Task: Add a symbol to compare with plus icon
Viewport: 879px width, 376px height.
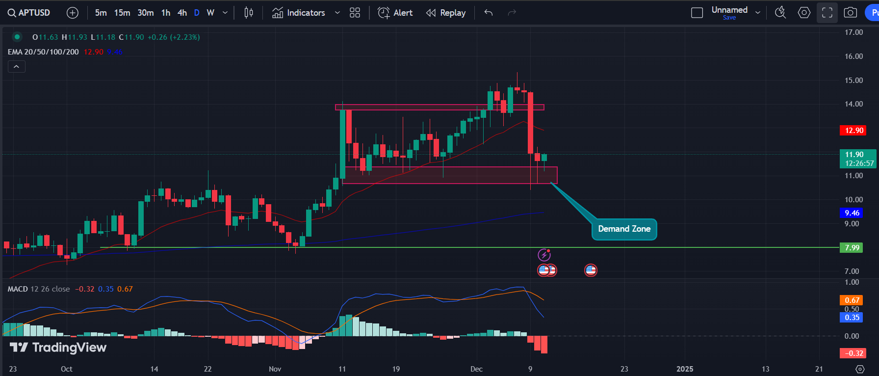Action: pos(73,13)
